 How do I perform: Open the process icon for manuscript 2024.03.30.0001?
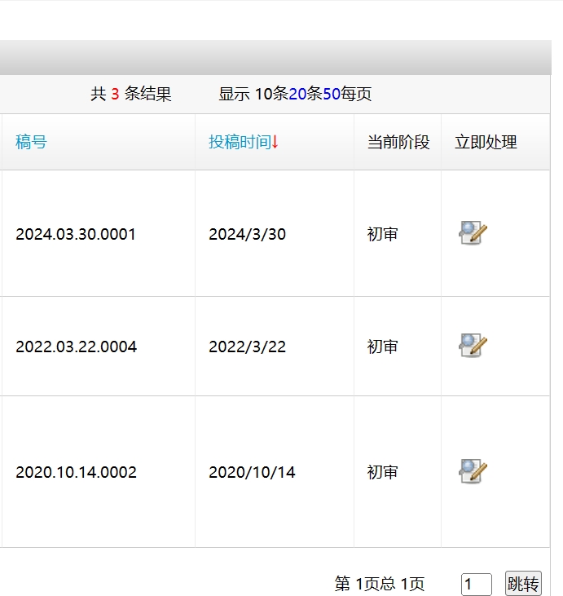473,233
